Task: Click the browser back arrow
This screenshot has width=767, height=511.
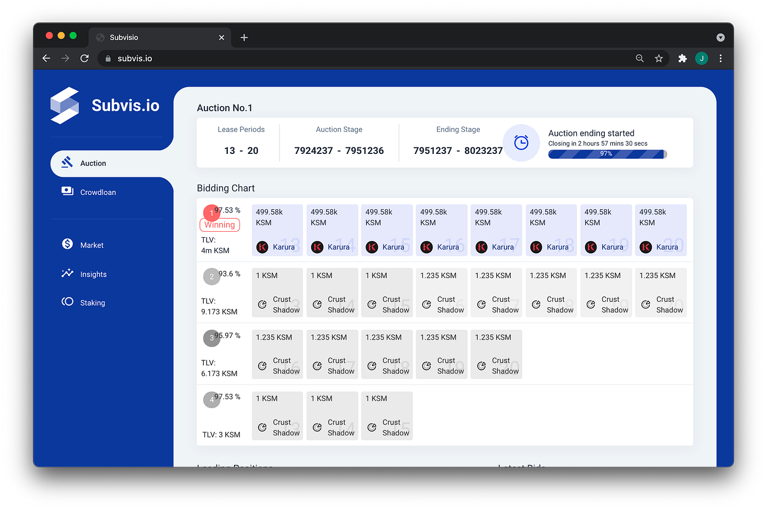Action: tap(47, 58)
